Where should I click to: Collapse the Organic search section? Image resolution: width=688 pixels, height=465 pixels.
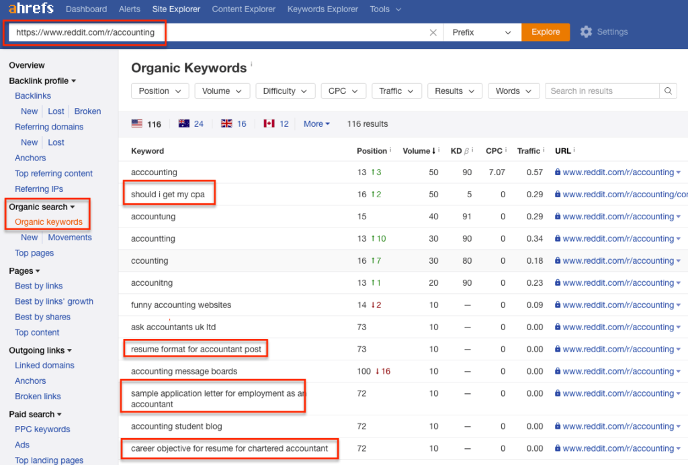42,207
